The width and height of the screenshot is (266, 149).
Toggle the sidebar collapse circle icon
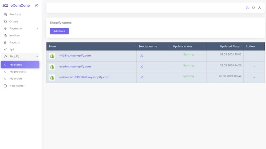[x=37, y=6]
